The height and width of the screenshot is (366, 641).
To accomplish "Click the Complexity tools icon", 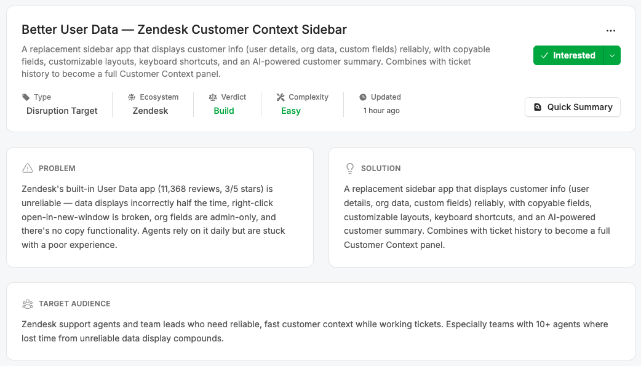I will 281,97.
